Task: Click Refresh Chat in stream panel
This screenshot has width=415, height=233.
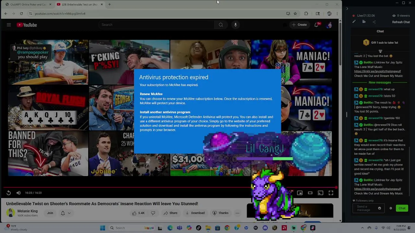Action: (401, 22)
